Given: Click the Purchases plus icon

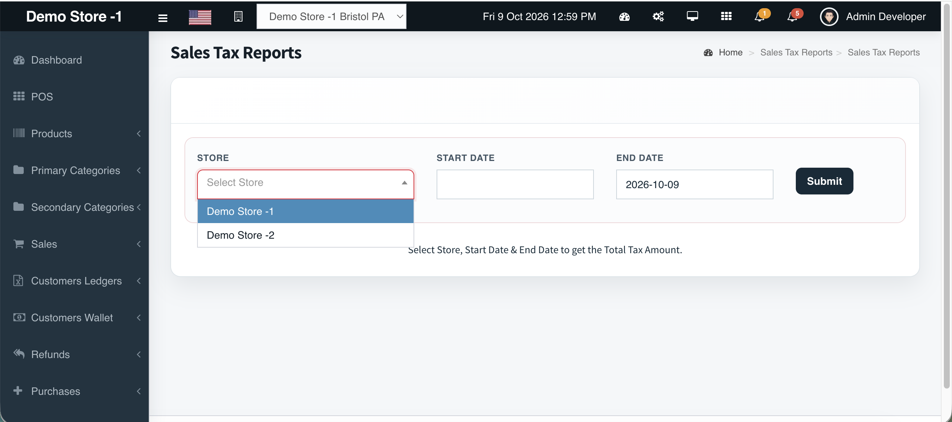Looking at the screenshot, I should click(18, 390).
